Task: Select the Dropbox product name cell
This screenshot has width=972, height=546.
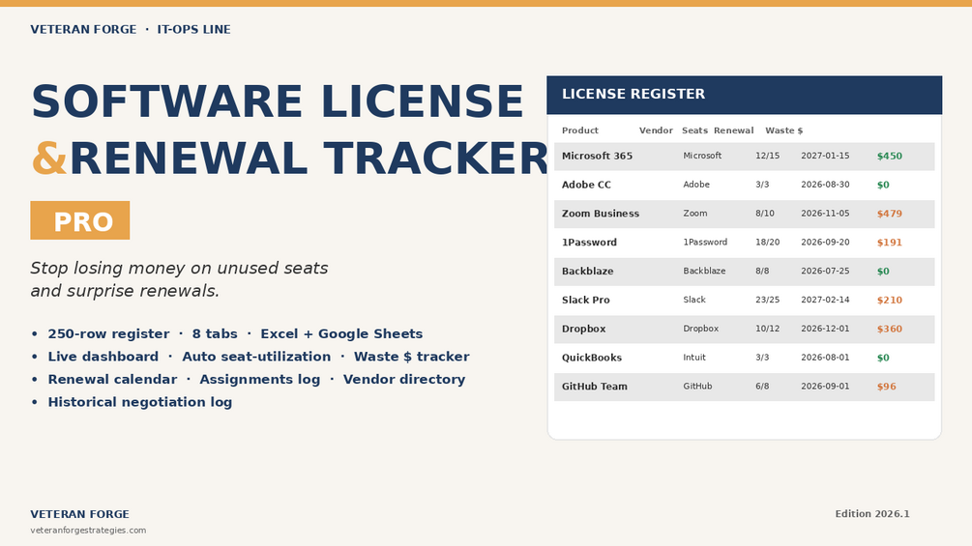Action: 584,329
